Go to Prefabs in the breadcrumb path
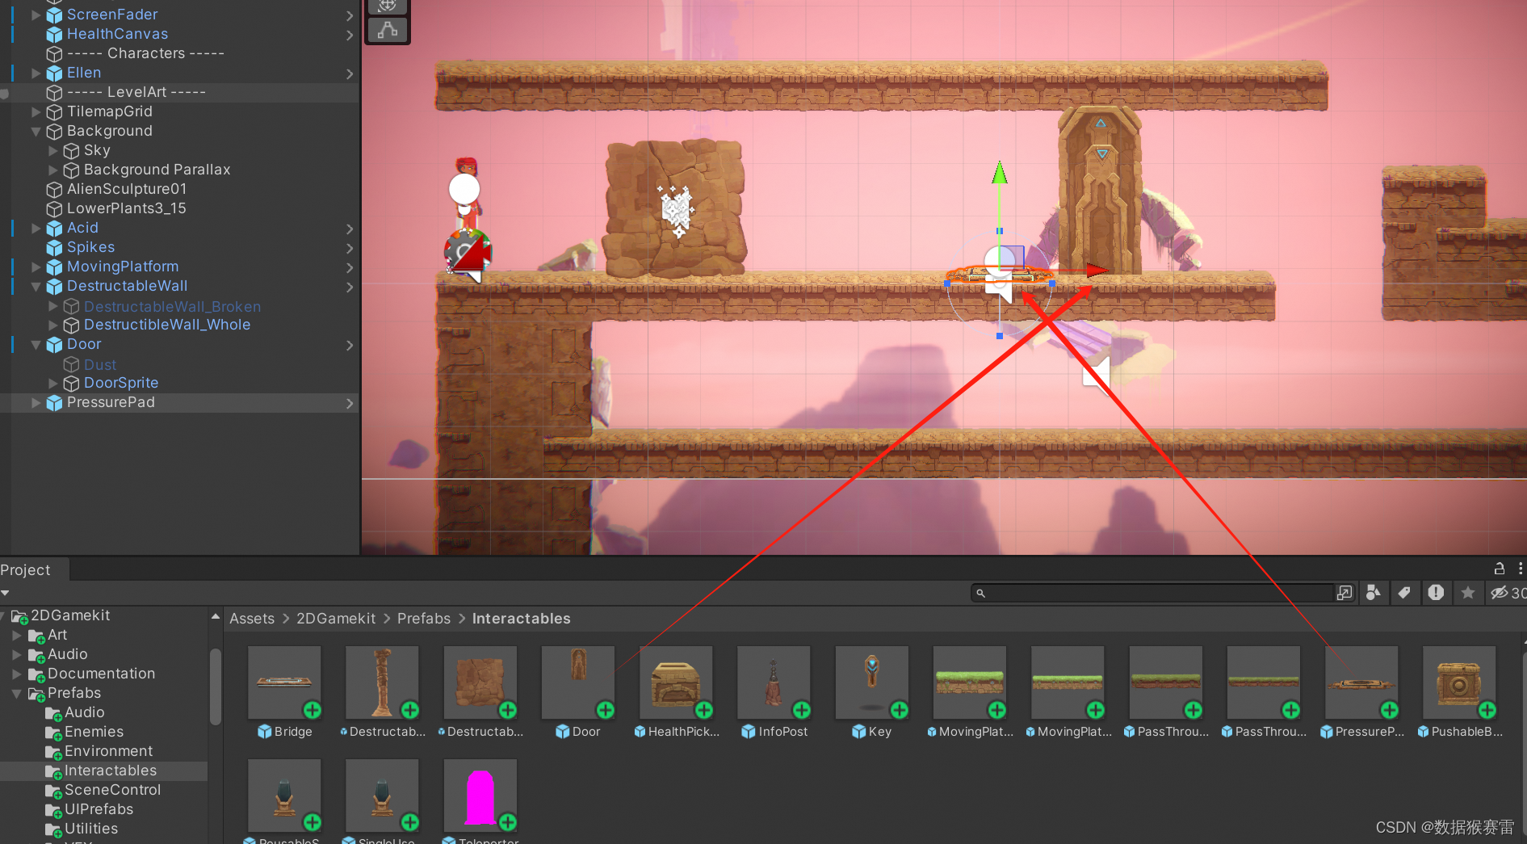 coord(424,619)
